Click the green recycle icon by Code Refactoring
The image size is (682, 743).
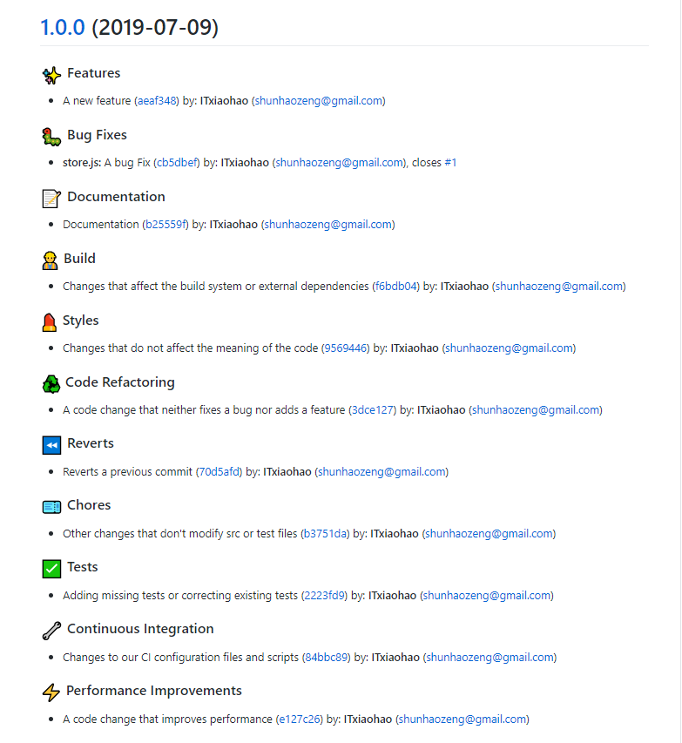pos(51,384)
